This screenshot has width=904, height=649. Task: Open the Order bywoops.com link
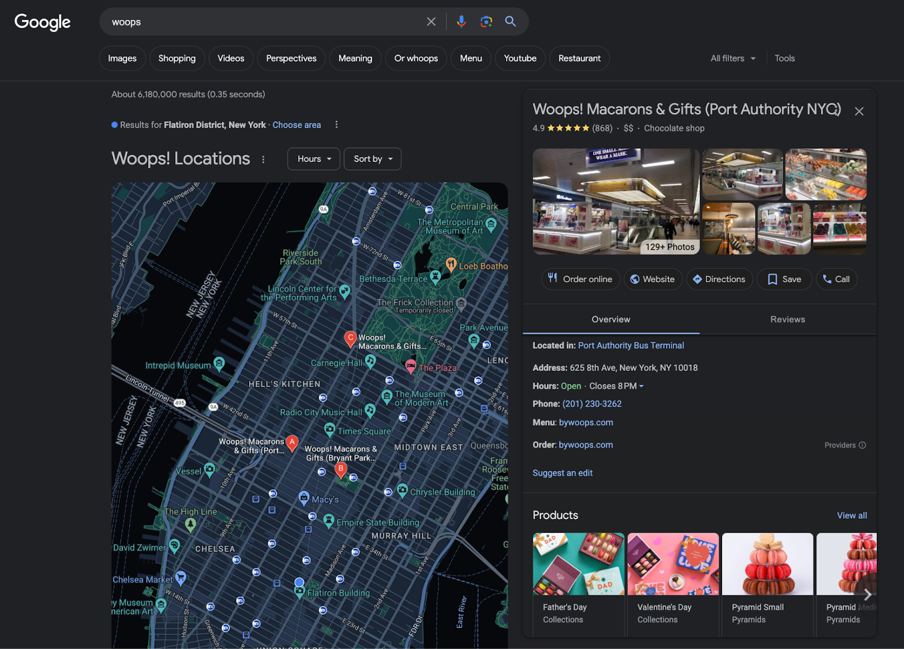pyautogui.click(x=586, y=445)
